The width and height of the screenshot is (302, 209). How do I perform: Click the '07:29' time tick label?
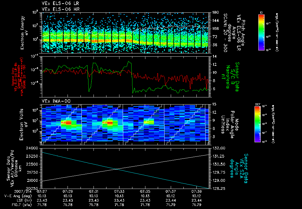pos(68,192)
